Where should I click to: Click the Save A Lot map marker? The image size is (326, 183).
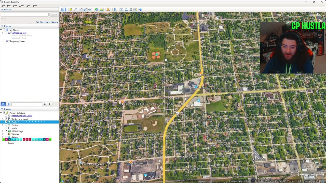[x=198, y=101]
